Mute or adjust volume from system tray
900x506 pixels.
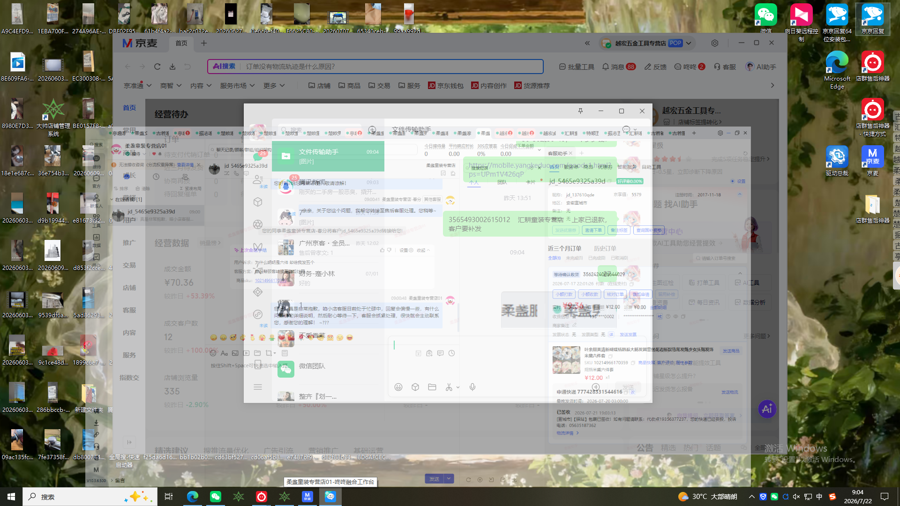click(x=796, y=497)
